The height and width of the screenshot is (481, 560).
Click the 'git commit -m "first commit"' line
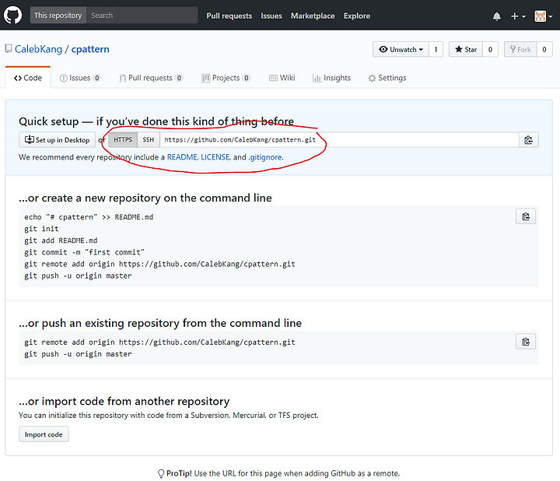tap(84, 252)
